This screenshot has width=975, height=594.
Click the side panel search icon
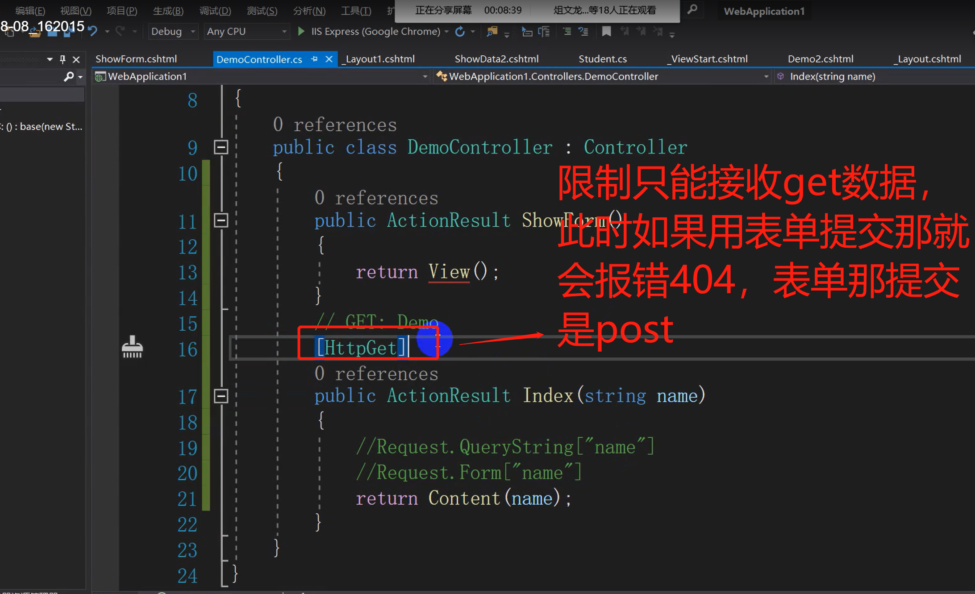pyautogui.click(x=69, y=76)
